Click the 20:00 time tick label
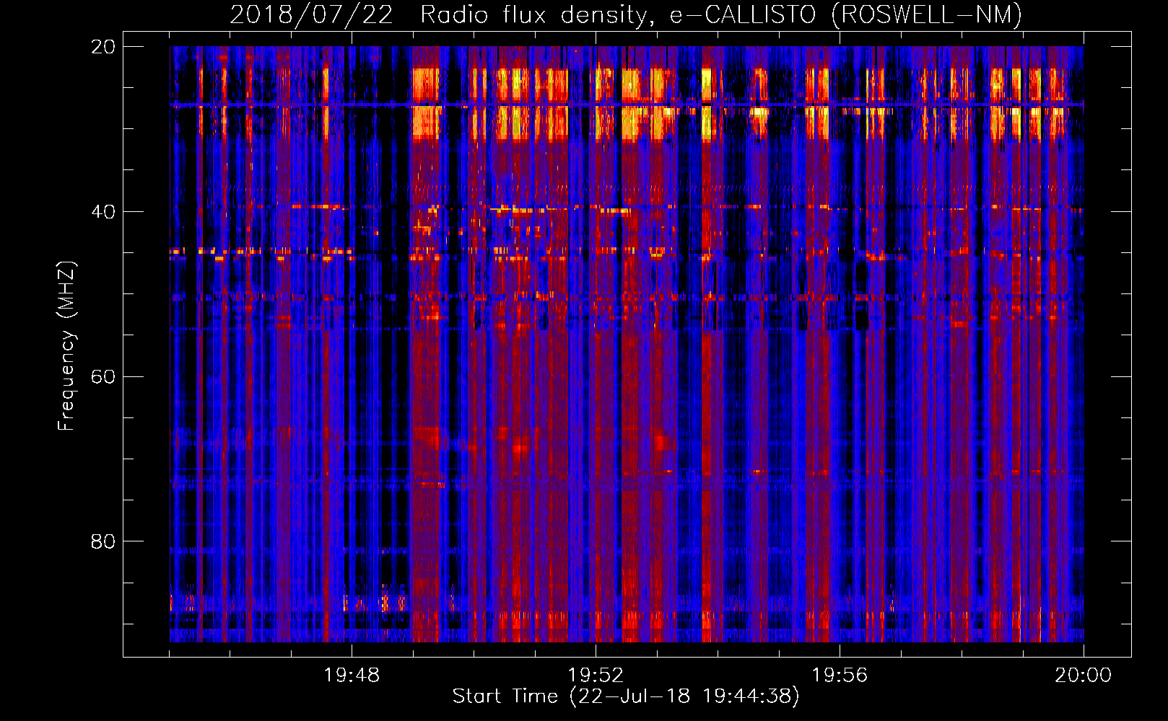1168x721 pixels. tap(1084, 676)
